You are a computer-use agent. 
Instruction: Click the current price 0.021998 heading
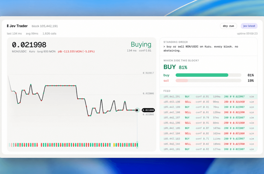pyautogui.click(x=29, y=45)
